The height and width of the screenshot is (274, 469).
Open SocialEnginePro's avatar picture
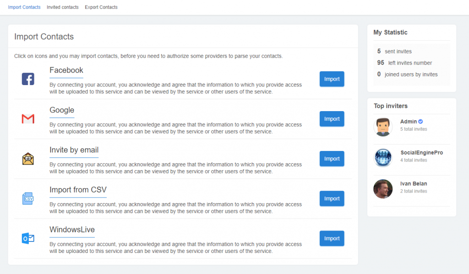coord(383,157)
